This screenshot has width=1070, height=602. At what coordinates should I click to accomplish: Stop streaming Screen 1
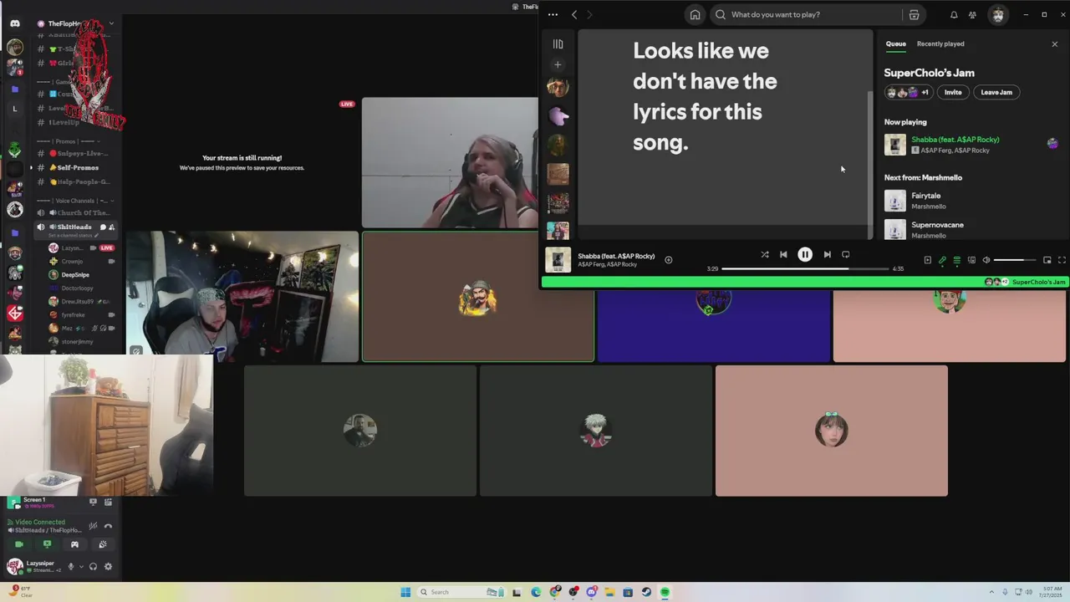[x=93, y=502]
